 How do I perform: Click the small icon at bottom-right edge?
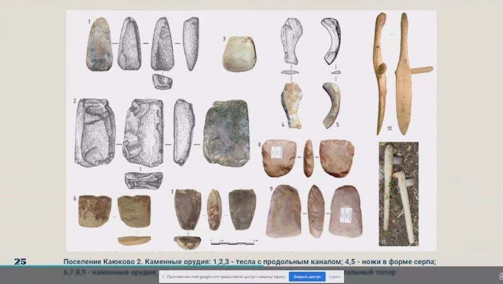pos(500,276)
